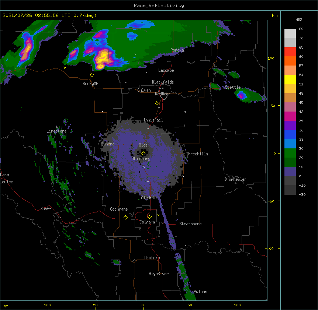Click the yellow diamond marker below Cochrane

click(x=125, y=217)
